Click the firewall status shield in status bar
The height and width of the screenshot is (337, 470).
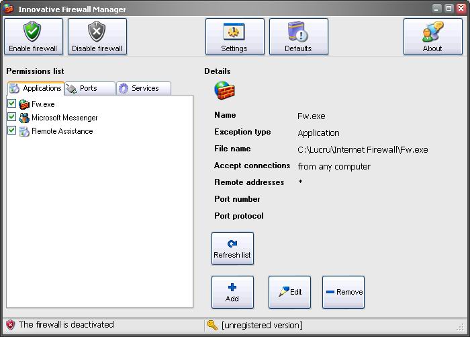[10, 325]
